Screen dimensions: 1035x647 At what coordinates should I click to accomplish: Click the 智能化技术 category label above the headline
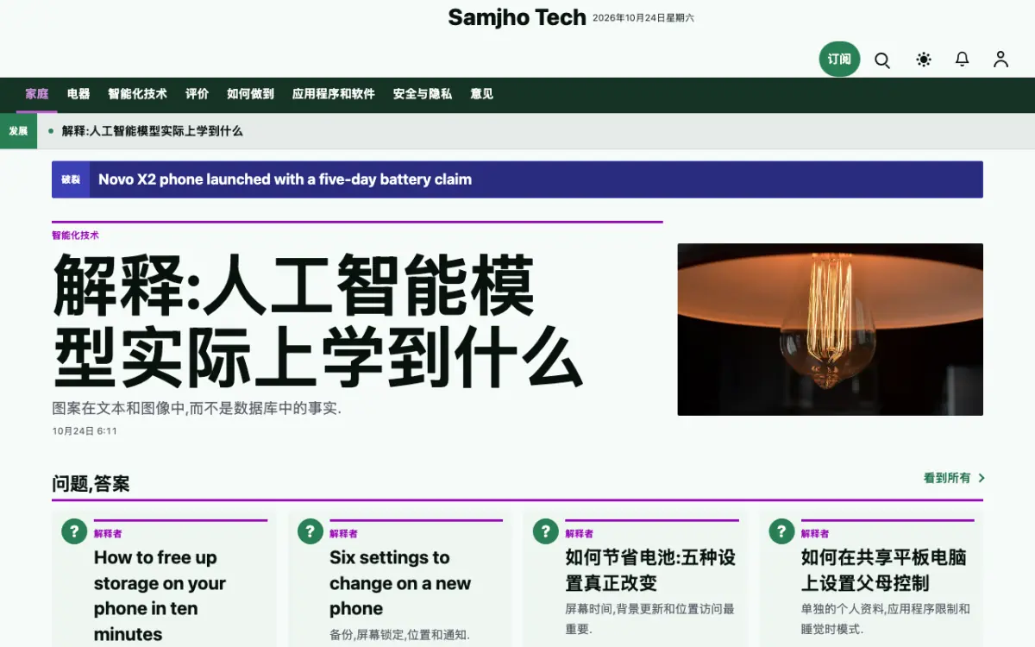coord(75,235)
